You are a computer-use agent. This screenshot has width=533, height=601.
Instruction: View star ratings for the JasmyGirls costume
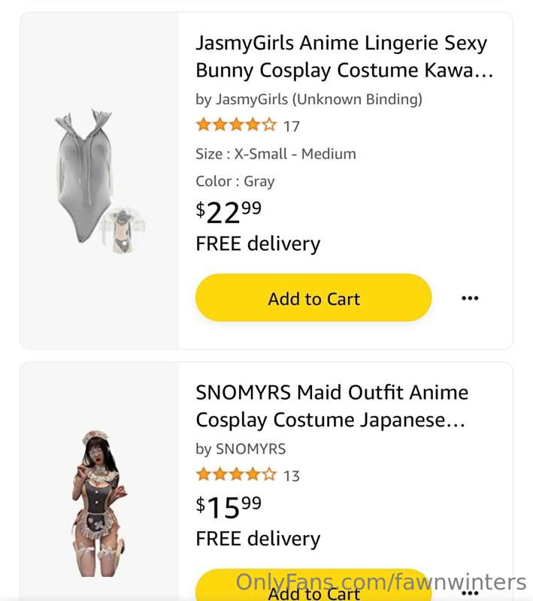[236, 125]
